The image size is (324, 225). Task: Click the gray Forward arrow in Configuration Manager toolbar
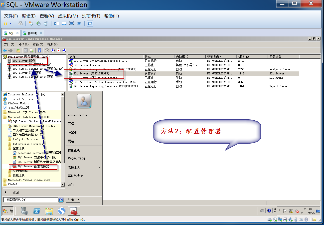point(10,50)
